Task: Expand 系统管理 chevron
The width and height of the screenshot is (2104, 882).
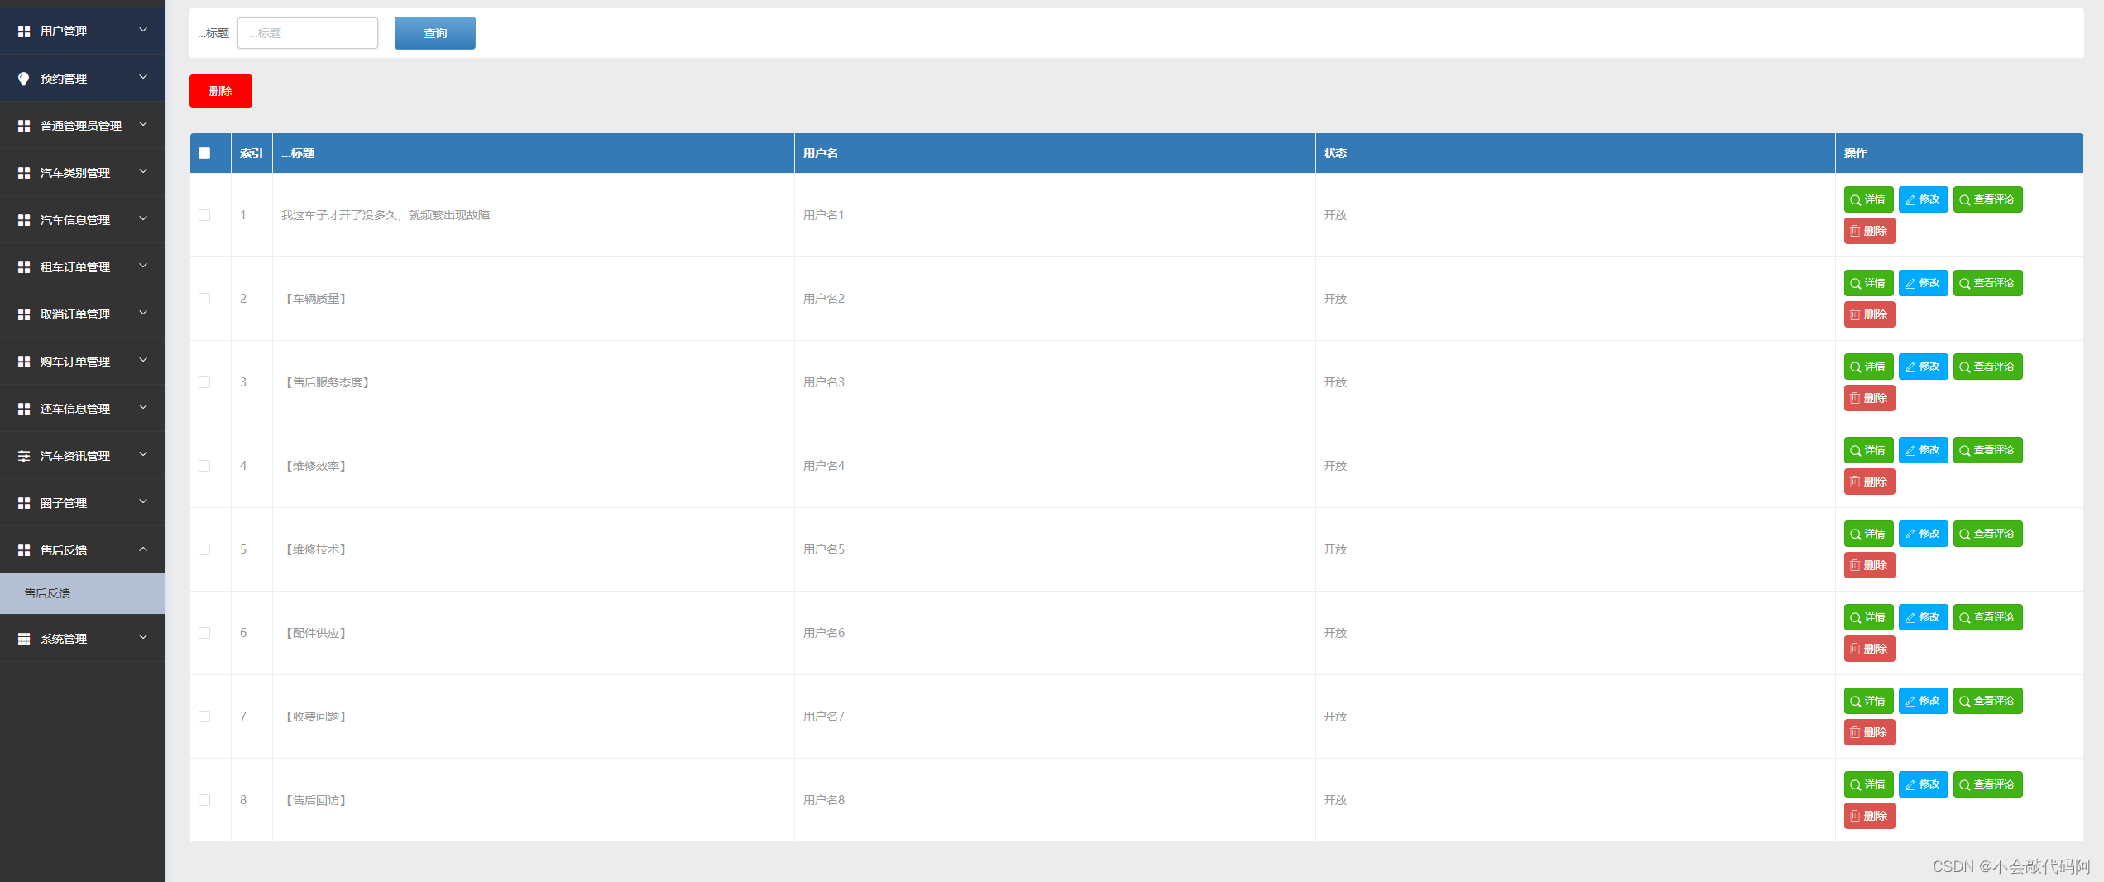Action: [x=143, y=637]
